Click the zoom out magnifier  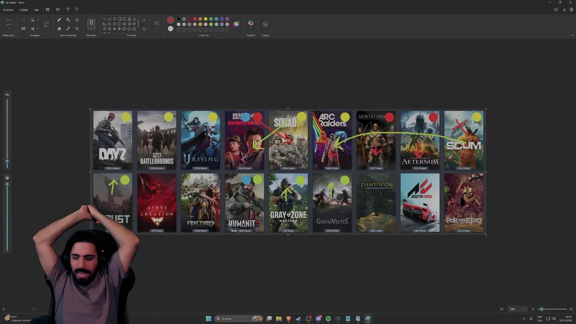pyautogui.click(x=533, y=309)
